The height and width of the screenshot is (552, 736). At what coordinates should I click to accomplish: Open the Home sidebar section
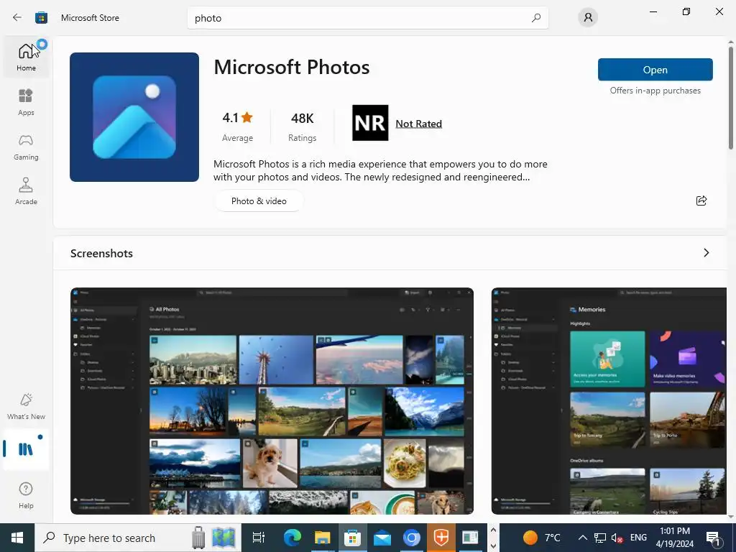point(26,57)
